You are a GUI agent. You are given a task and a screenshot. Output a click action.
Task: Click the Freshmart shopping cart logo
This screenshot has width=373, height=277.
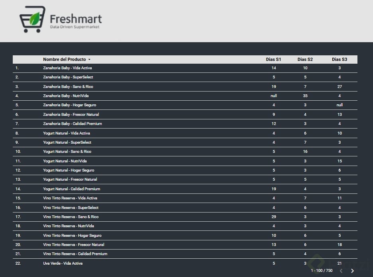tap(32, 19)
